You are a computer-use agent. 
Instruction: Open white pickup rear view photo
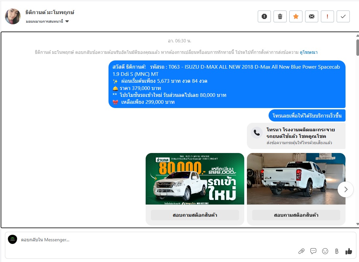point(296,179)
